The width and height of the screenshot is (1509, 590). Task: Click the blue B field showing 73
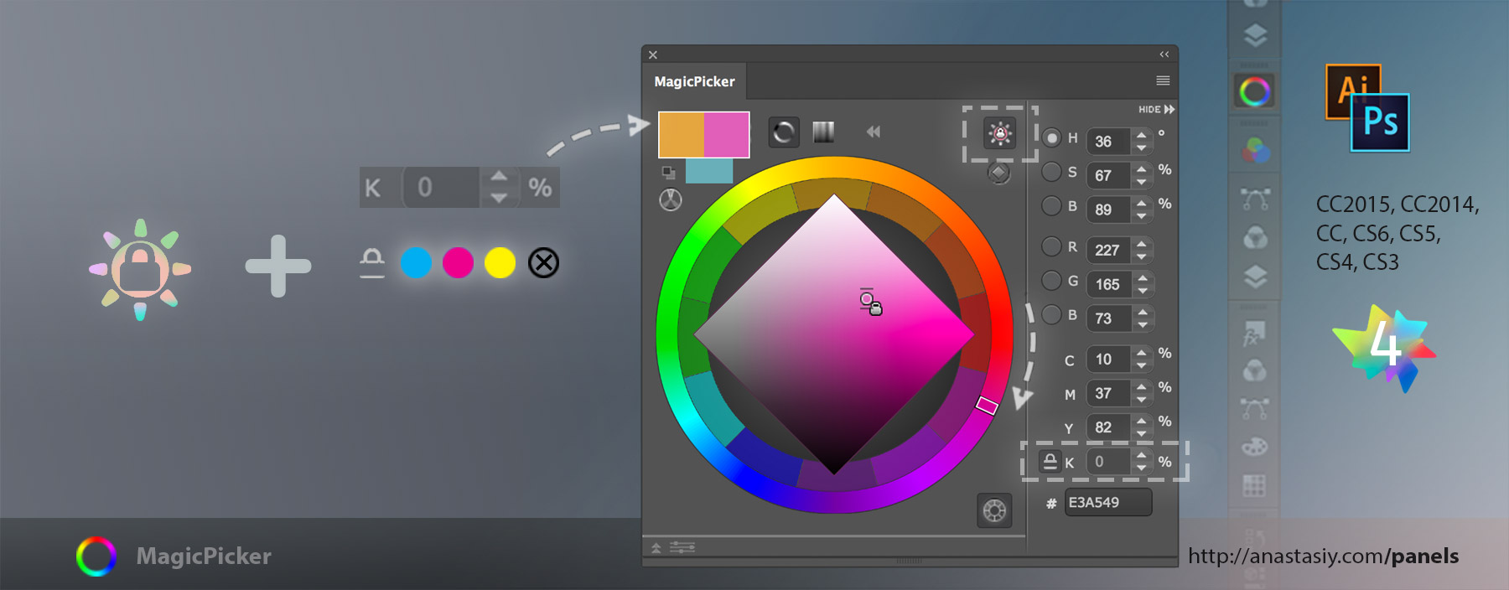click(x=1109, y=318)
